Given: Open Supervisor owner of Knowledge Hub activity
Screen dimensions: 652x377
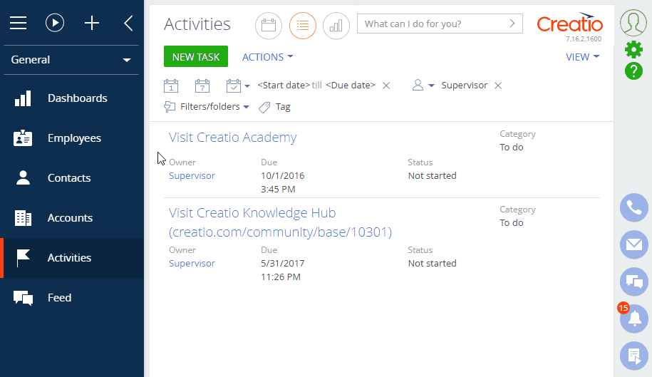Looking at the screenshot, I should click(x=192, y=264).
